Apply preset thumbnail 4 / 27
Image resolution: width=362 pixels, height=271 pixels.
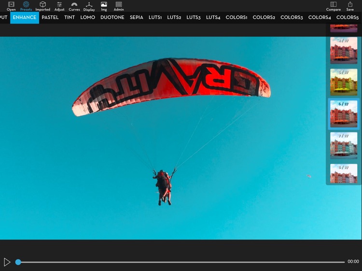(x=344, y=50)
